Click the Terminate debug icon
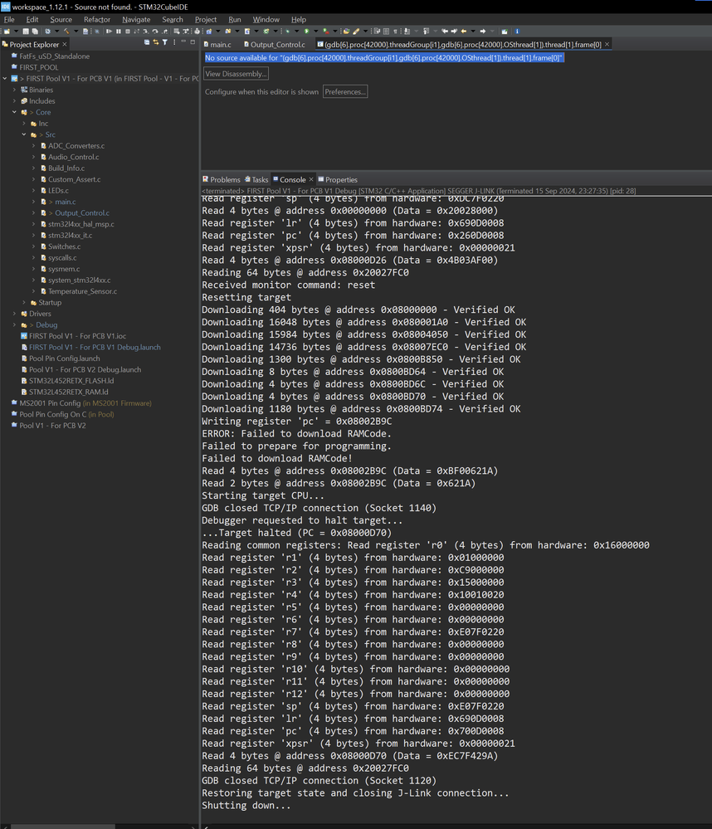The image size is (712, 829). pos(128,32)
